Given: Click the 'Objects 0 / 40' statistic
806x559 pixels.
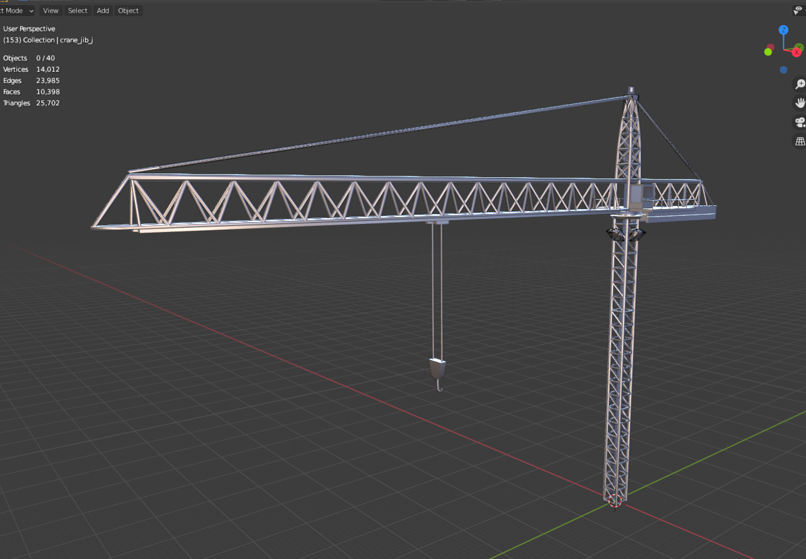Looking at the screenshot, I should click(x=29, y=58).
